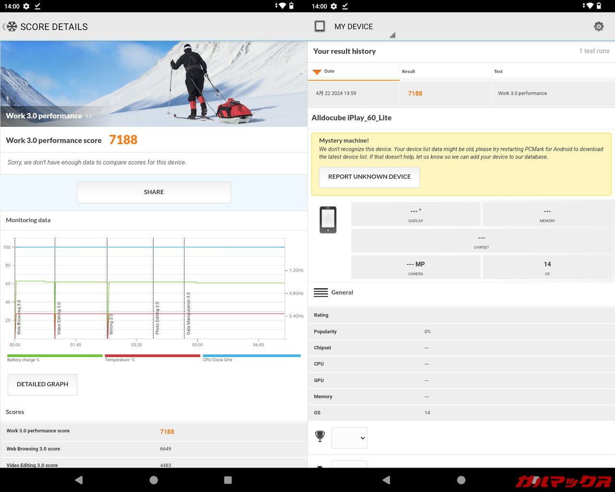The height and width of the screenshot is (492, 615).
Task: Tap the recent apps square button
Action: click(x=228, y=480)
